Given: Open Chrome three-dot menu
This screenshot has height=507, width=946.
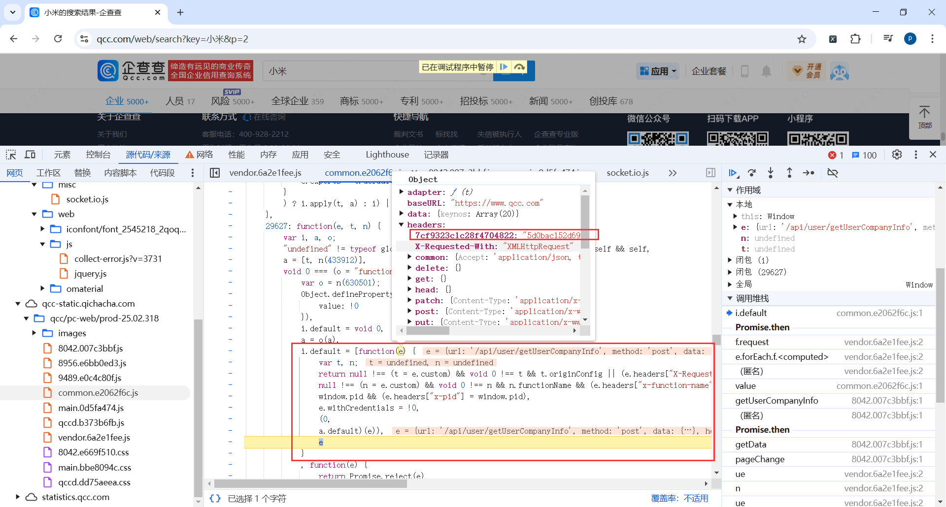Looking at the screenshot, I should click(932, 39).
